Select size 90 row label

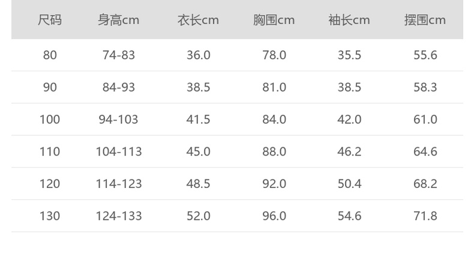coord(50,87)
